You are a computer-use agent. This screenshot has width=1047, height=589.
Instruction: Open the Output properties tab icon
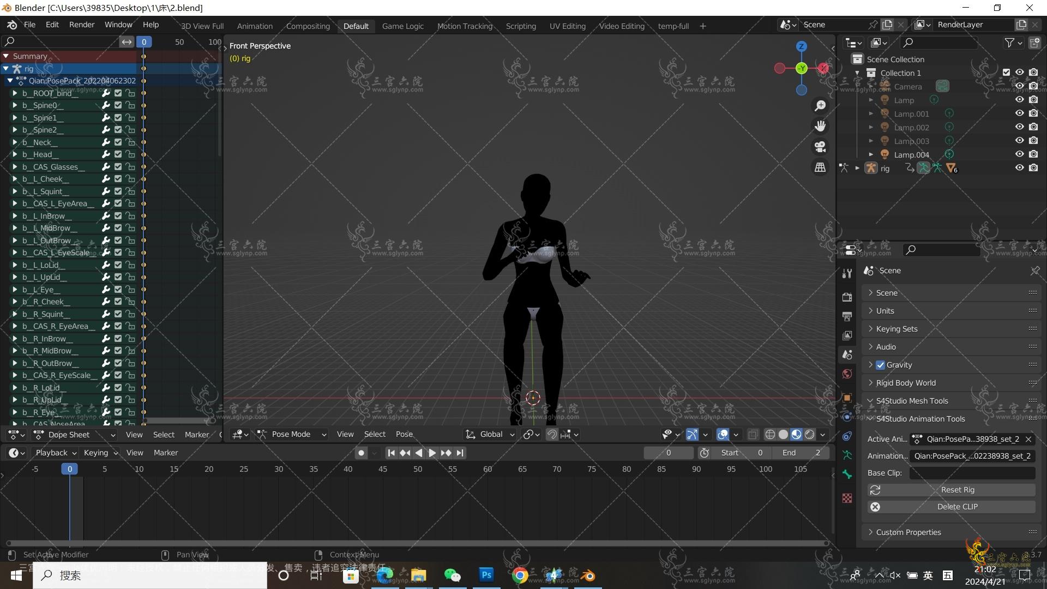click(847, 316)
